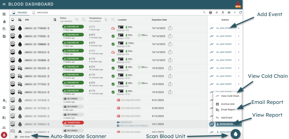Image resolution: width=289 pixels, height=139 pixels.
Task: View cold chain graph for the S161 row
Action: point(212,36)
